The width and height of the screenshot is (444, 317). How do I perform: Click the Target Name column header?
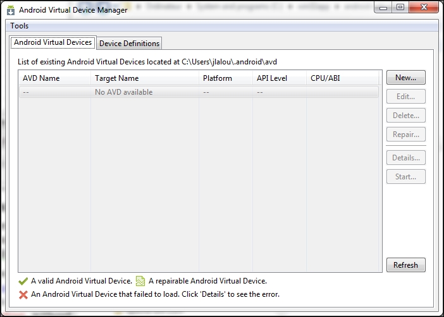117,78
